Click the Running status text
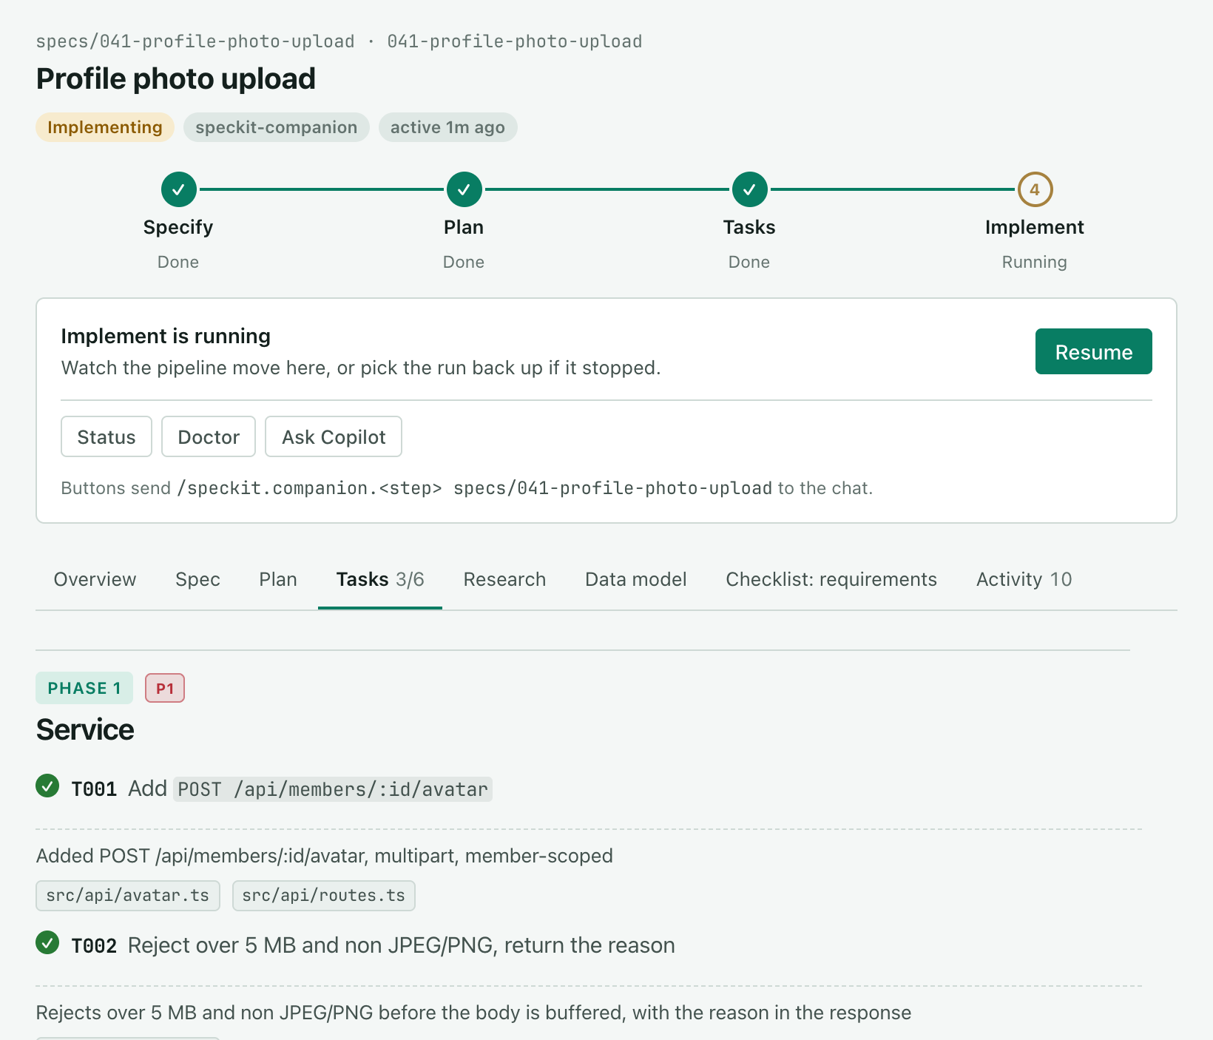 tap(1035, 262)
